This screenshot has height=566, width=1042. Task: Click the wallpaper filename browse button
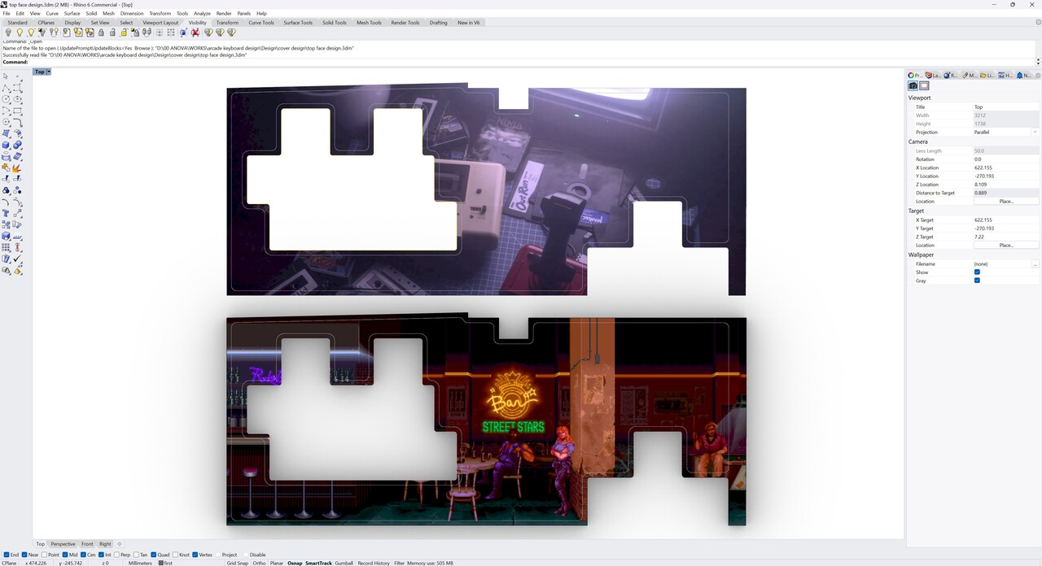pos(1035,263)
